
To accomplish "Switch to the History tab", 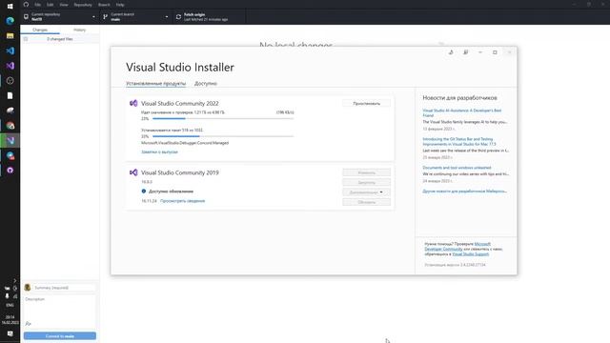I will pos(79,30).
